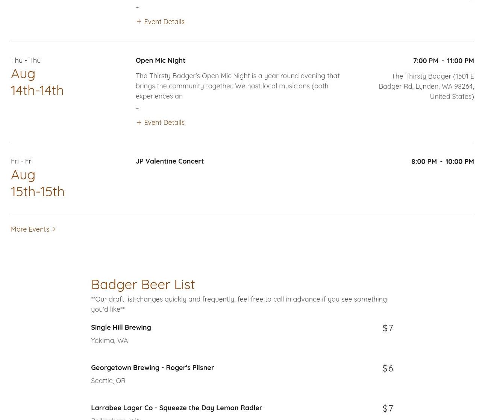Expand Event Details for Open Mic Night
Viewport: 485px width, 420px height.
[x=164, y=123]
